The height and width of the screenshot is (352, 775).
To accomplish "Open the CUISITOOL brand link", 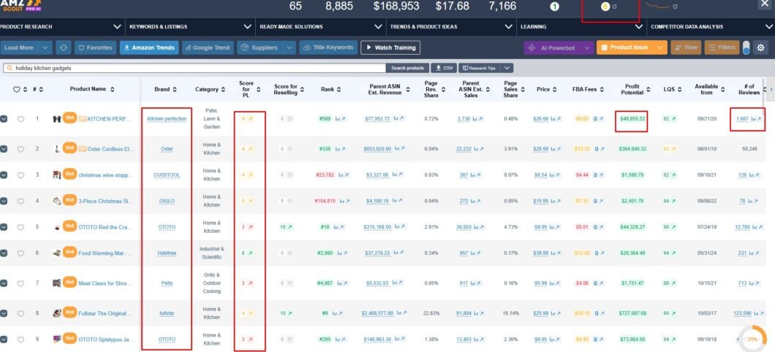I will (167, 175).
